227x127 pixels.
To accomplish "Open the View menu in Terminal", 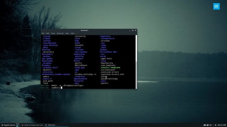I will [x=53, y=33].
